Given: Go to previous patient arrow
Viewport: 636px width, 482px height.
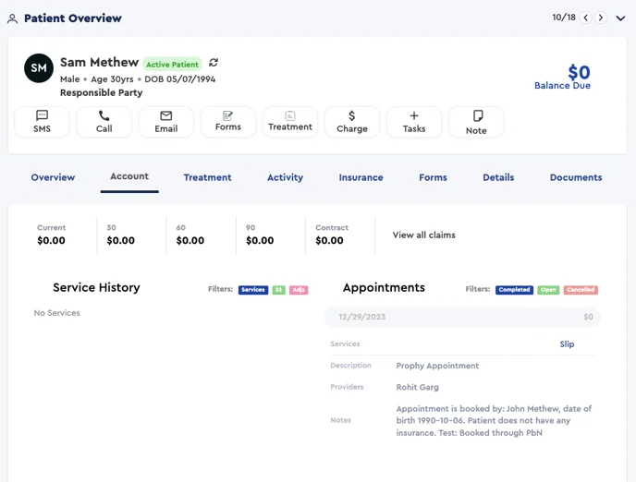Looking at the screenshot, I should pyautogui.click(x=586, y=18).
